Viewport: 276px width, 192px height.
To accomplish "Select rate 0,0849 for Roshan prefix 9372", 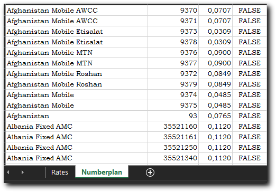I will [x=215, y=74].
